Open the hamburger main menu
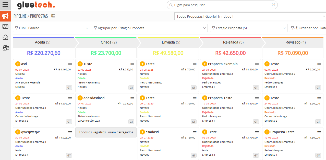Image resolution: width=326 pixels, height=160 pixels. tap(5, 5)
